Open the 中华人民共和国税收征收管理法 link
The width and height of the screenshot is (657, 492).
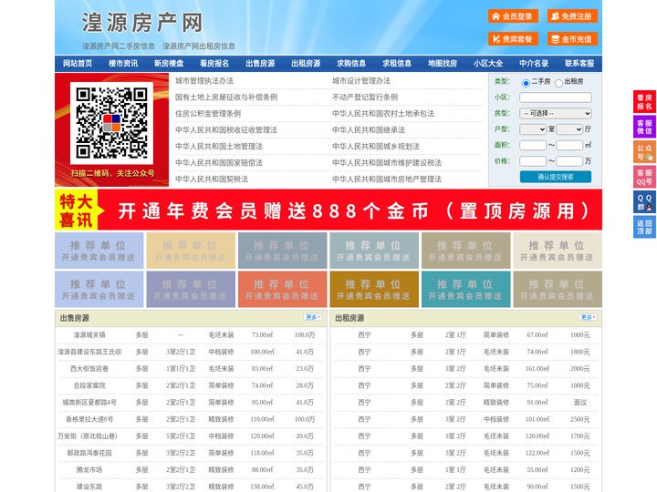[226, 129]
